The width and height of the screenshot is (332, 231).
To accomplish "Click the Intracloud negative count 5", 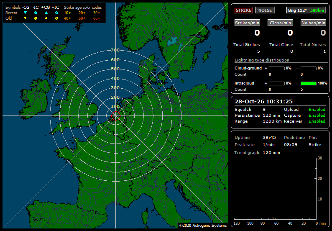I will pyautogui.click(x=302, y=90).
